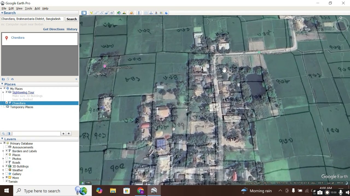350x196 pixels.
Task: Click View in Google Maps icon
Action: (x=161, y=13)
